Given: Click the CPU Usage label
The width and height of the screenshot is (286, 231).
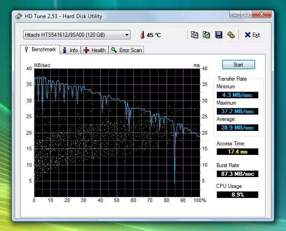Looking at the screenshot, I should (229, 186).
